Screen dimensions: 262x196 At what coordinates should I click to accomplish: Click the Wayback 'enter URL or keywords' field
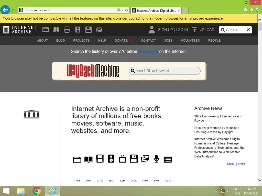click(165, 71)
